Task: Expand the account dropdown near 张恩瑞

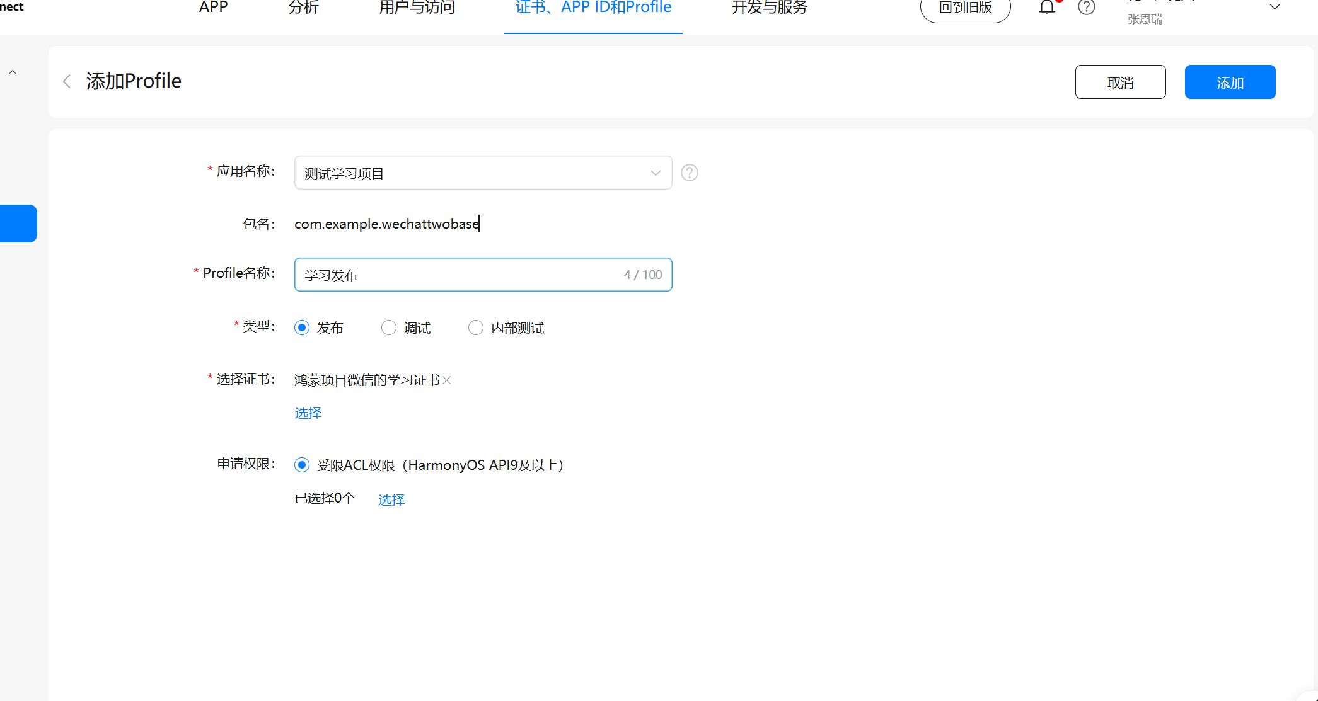Action: (x=1274, y=8)
